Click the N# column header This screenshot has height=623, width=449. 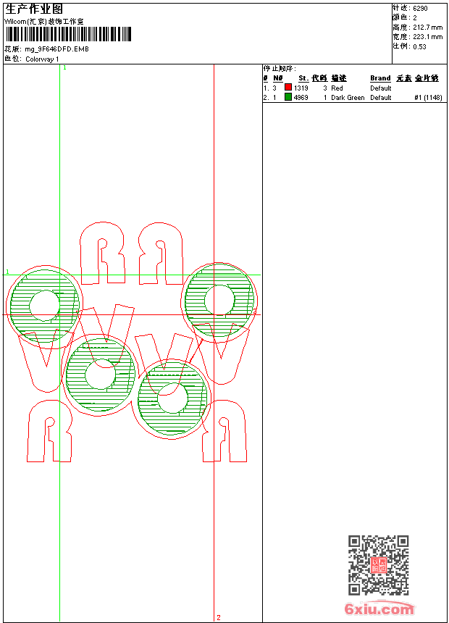pyautogui.click(x=278, y=78)
